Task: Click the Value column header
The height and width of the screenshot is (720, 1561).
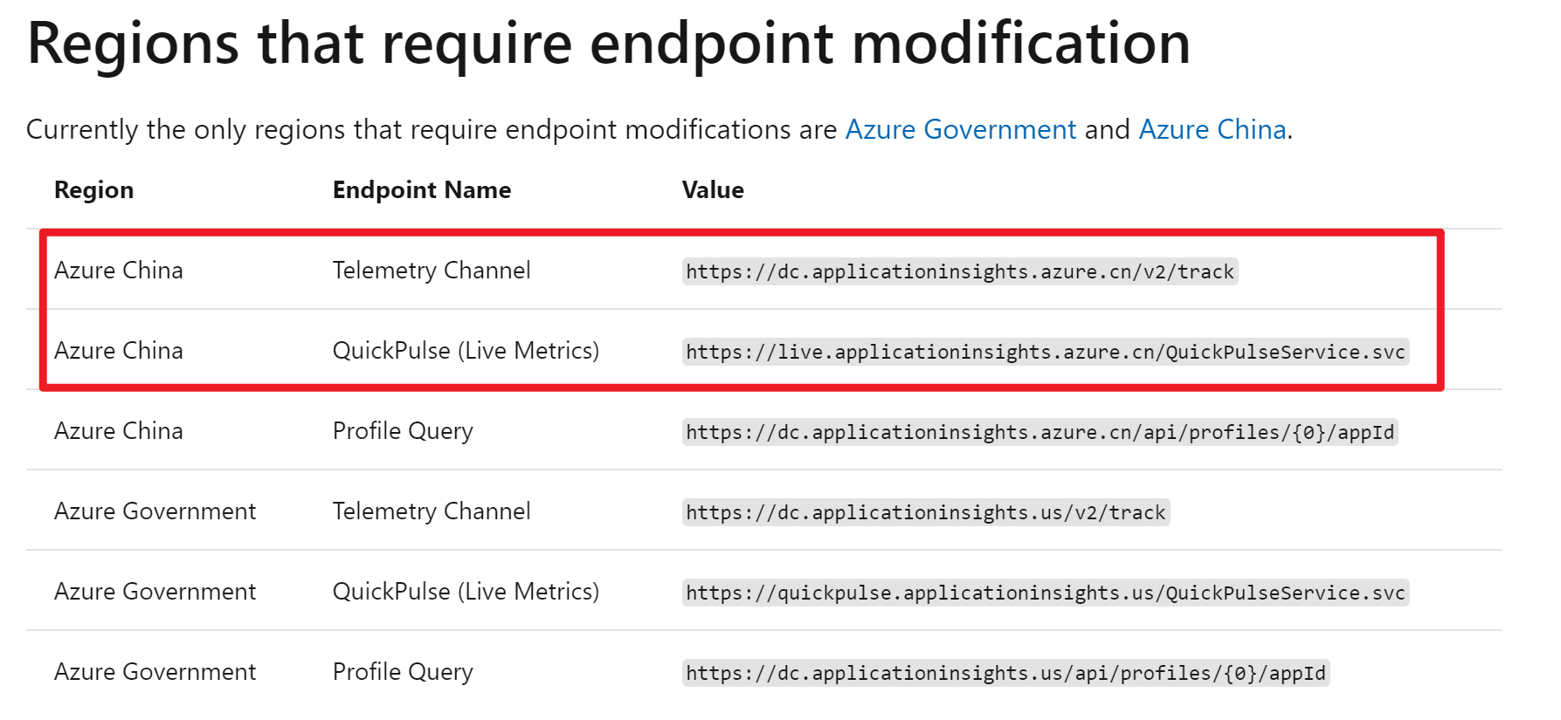Action: click(712, 190)
